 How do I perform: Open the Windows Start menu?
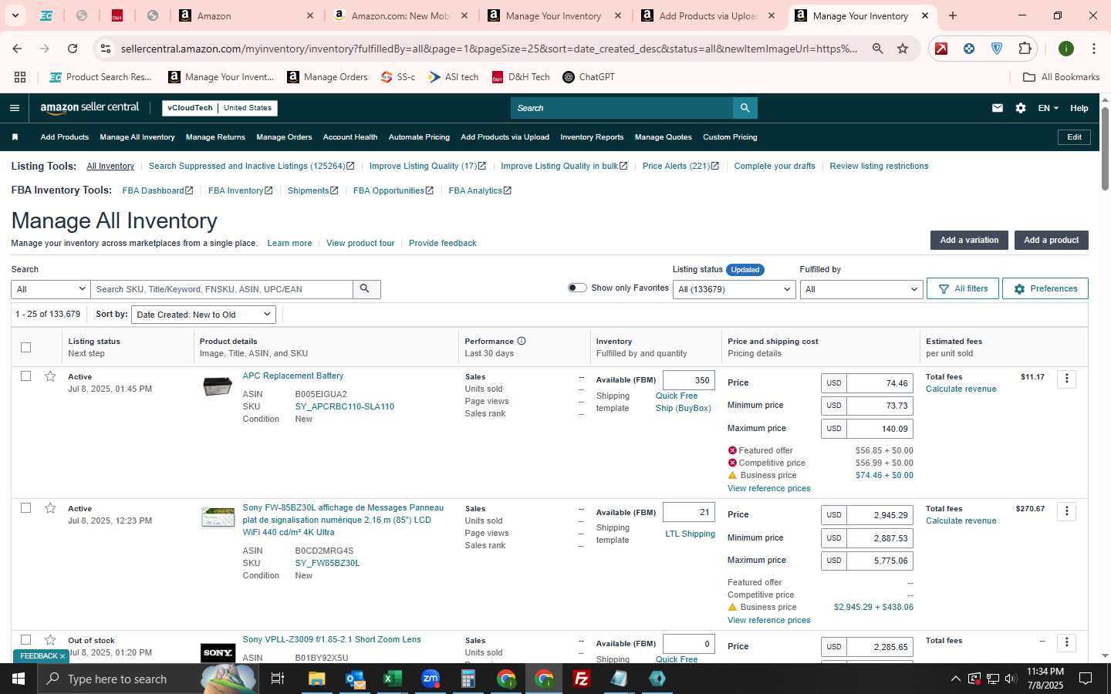point(19,679)
